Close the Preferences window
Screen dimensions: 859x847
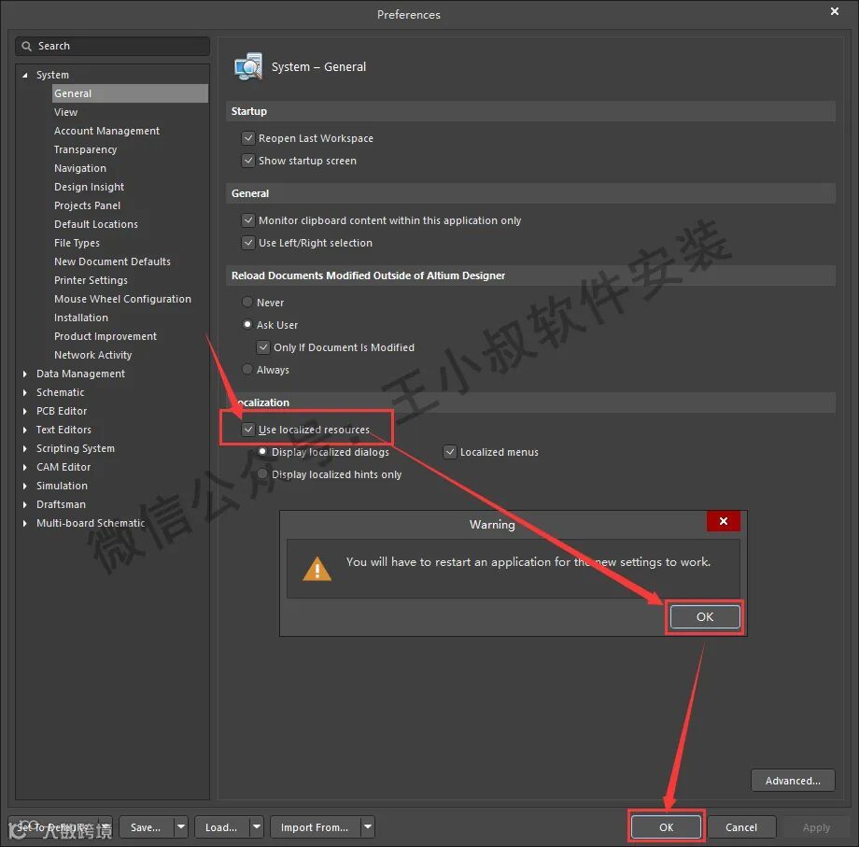835,11
